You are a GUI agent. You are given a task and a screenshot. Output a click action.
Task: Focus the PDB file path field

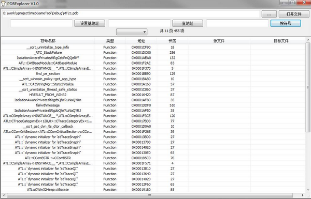pos(131,13)
